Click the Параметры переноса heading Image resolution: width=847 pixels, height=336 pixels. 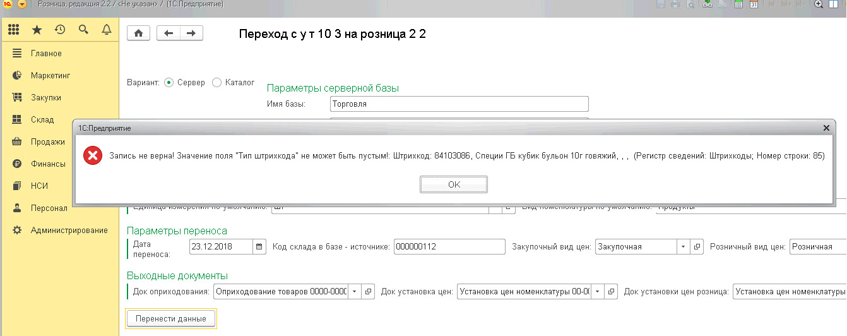pyautogui.click(x=177, y=231)
